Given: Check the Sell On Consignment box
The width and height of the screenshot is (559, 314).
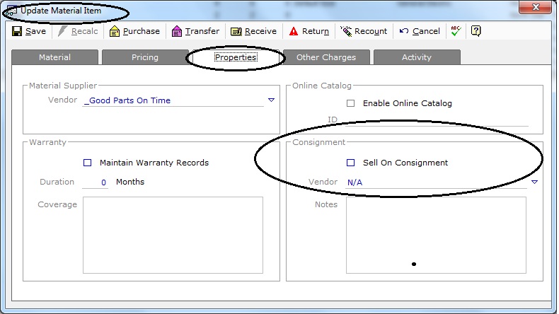Looking at the screenshot, I should 351,163.
